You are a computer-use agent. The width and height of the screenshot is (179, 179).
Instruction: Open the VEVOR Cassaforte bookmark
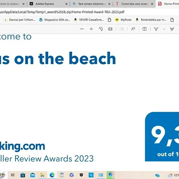pos(89,20)
